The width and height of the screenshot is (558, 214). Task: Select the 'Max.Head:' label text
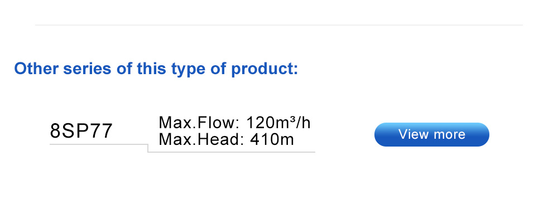201,139
